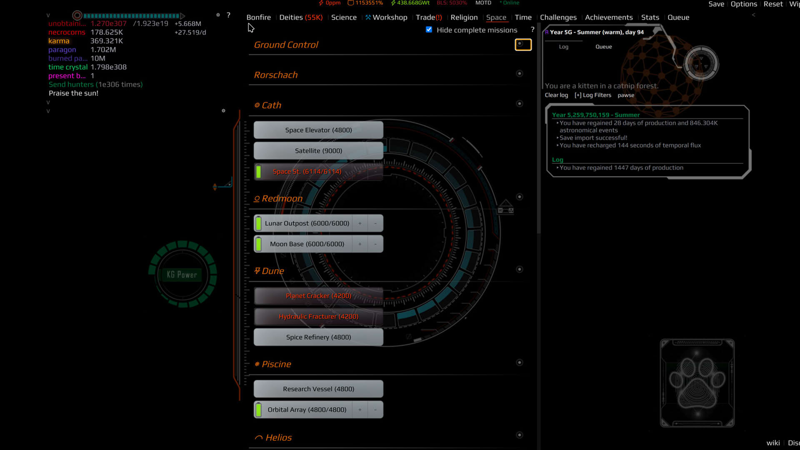Build a Satellite (9000)
This screenshot has height=450, width=800.
click(318, 151)
